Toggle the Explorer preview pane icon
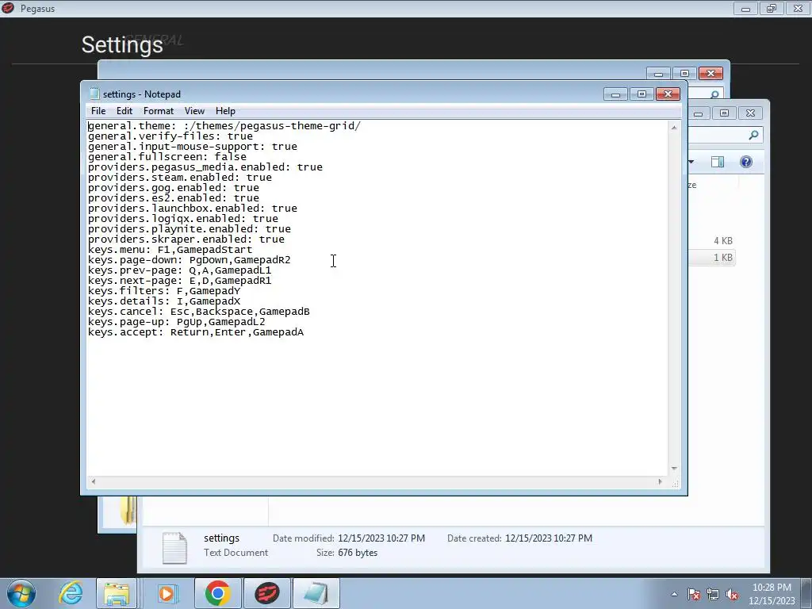Screen dimensions: 812x609 click(717, 162)
